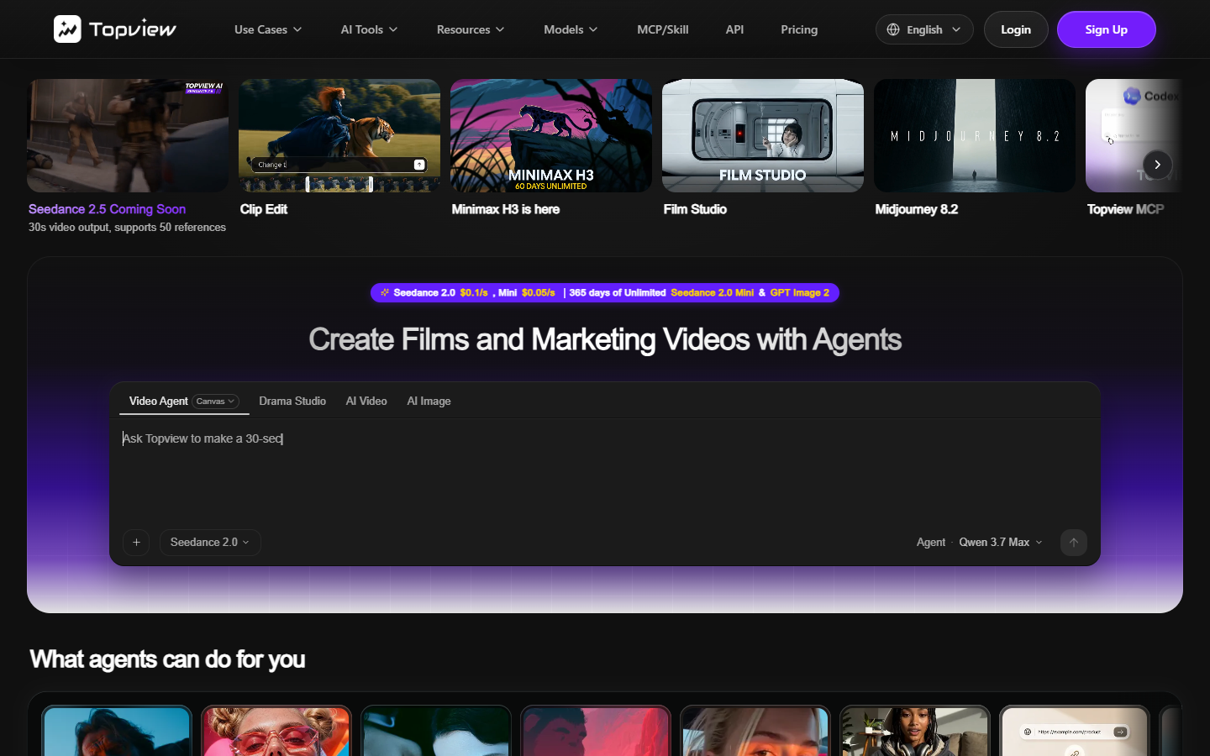The width and height of the screenshot is (1210, 756).
Task: Open the Film Studio title link
Action: 695,209
